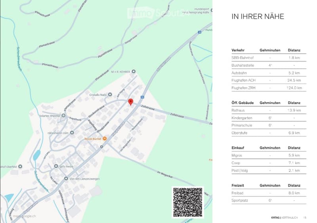Click the 2.1 km distance value
The height and width of the screenshot is (223, 317).
tap(294, 170)
